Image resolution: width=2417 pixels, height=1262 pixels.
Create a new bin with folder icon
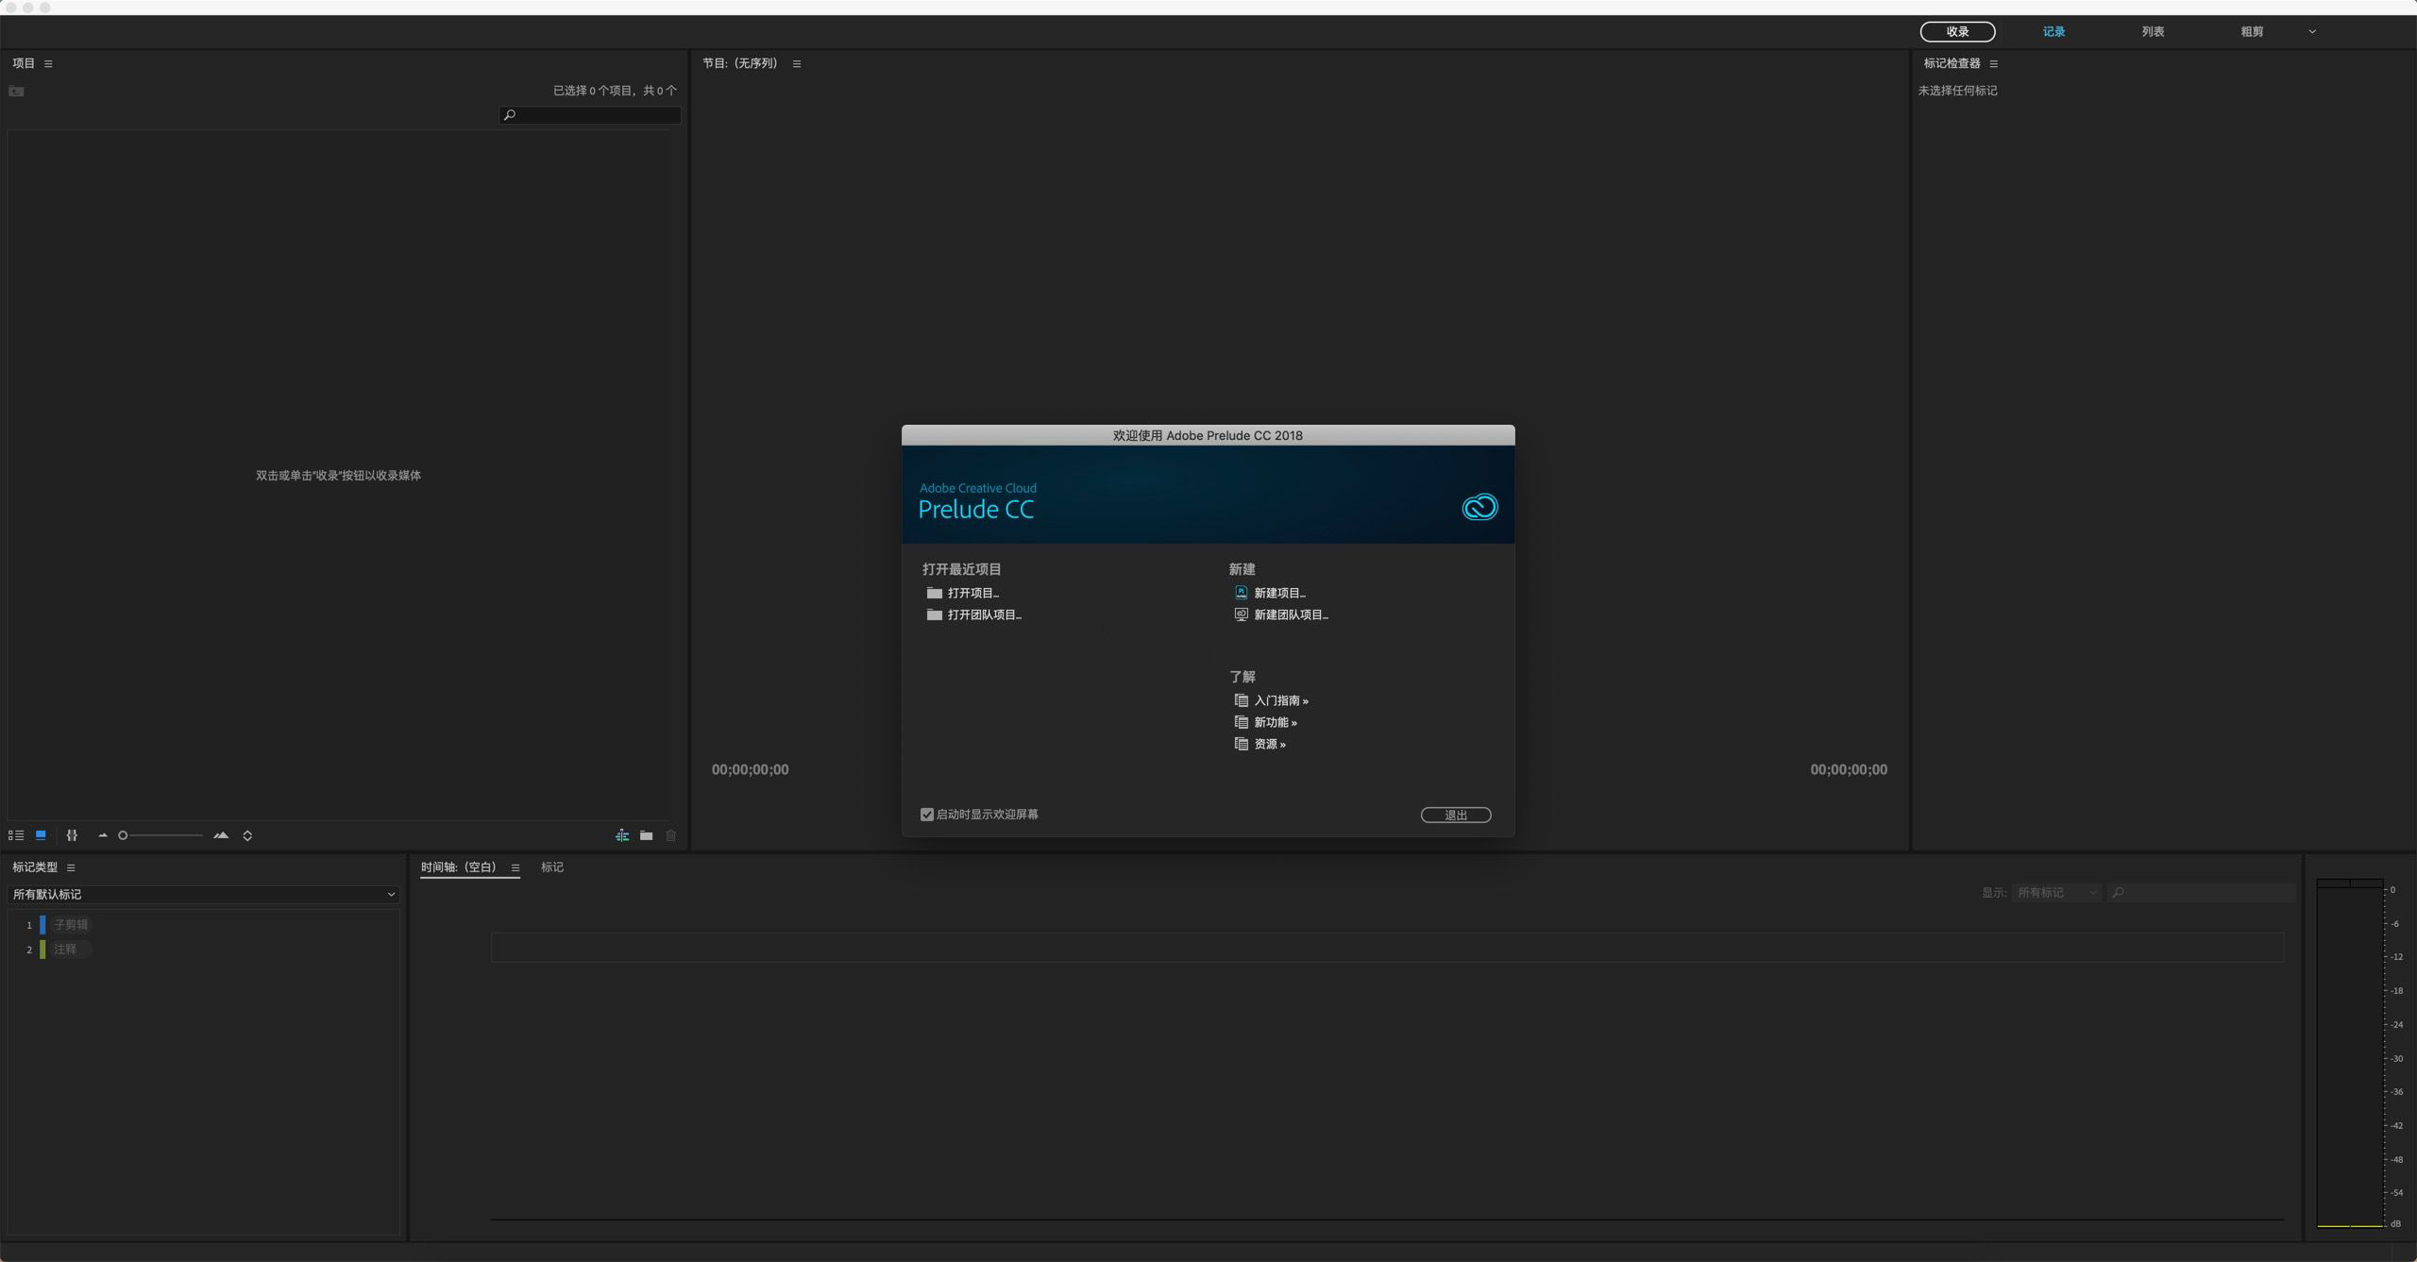tap(646, 835)
